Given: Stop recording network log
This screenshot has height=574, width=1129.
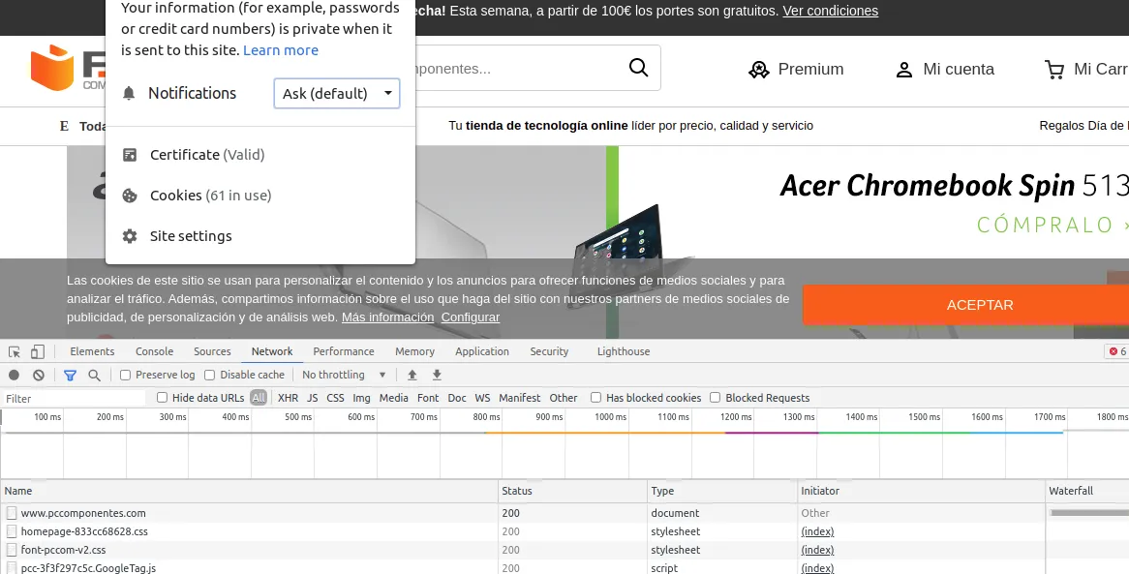Looking at the screenshot, I should tap(14, 376).
